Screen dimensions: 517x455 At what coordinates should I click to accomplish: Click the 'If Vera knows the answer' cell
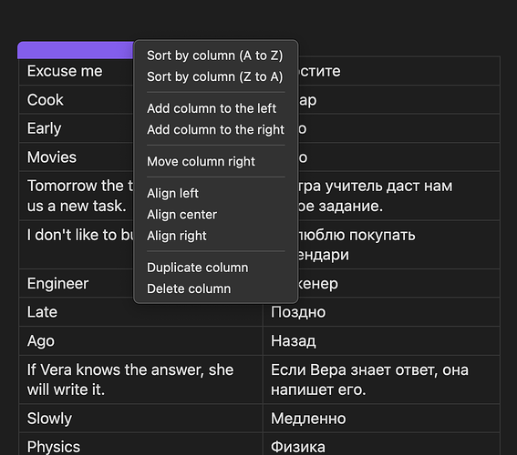point(140,379)
